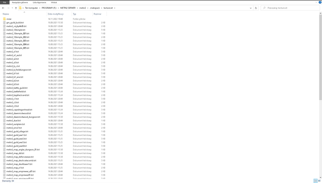Viewport: 322px width, 183px height.
Task: Click file icon of metin2_b_fielddungeon.txt
Action: coord(5,70)
